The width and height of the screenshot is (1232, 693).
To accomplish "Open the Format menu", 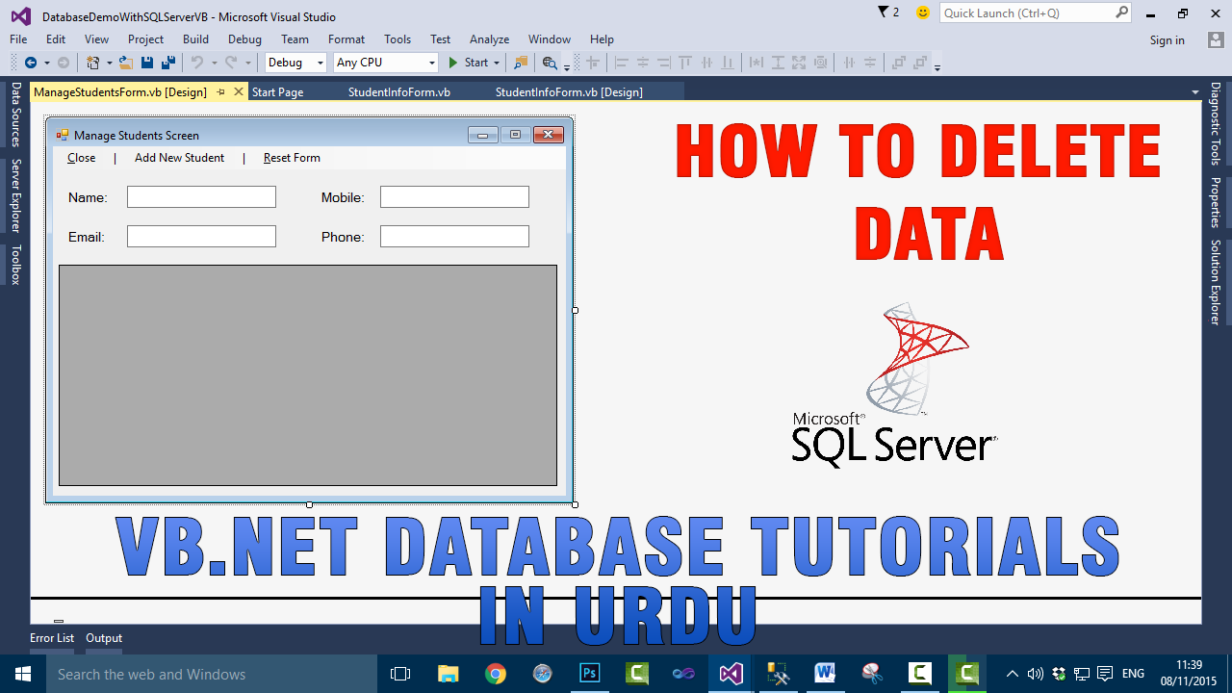I will click(346, 39).
